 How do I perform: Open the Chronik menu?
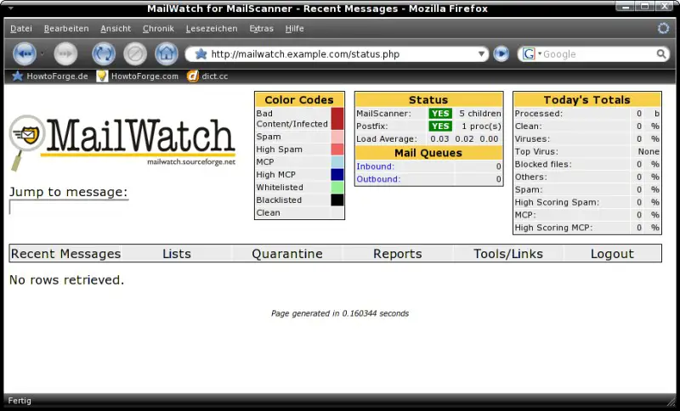[x=158, y=29]
